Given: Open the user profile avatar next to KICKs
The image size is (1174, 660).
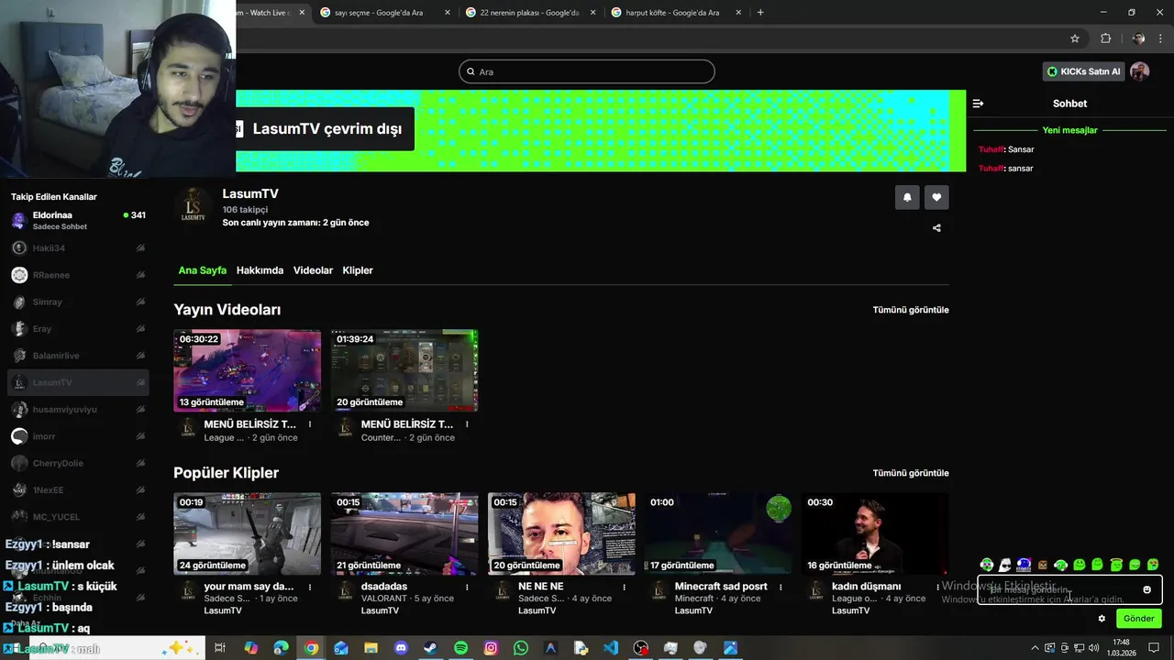Looking at the screenshot, I should tap(1139, 71).
